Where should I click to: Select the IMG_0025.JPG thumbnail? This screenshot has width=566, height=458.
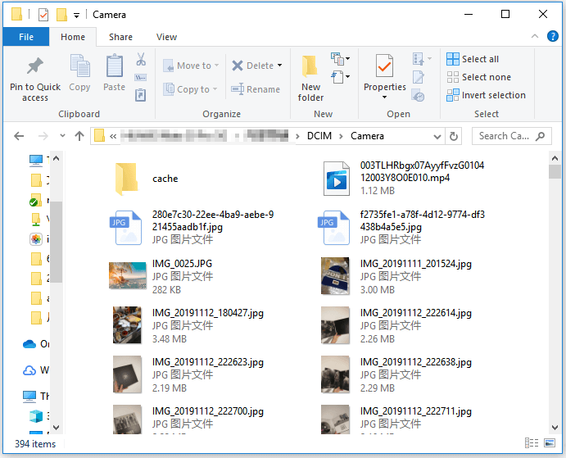click(127, 275)
